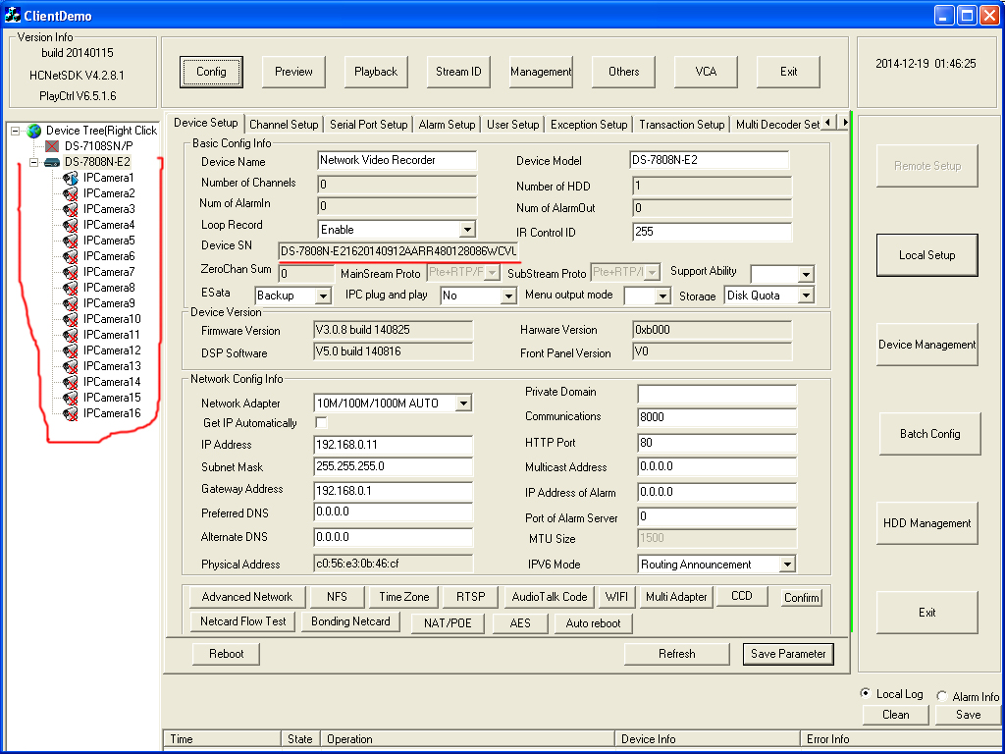
Task: Click the IPCamera1 camera icon
Action: pyautogui.click(x=71, y=179)
